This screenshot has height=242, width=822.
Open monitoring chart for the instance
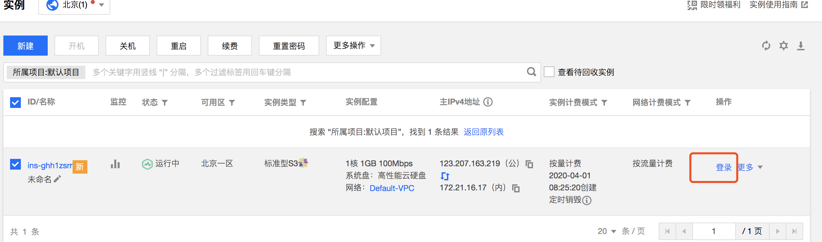[115, 164]
